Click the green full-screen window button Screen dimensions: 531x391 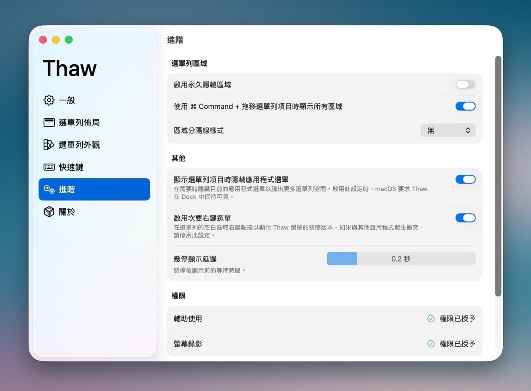[x=69, y=40]
